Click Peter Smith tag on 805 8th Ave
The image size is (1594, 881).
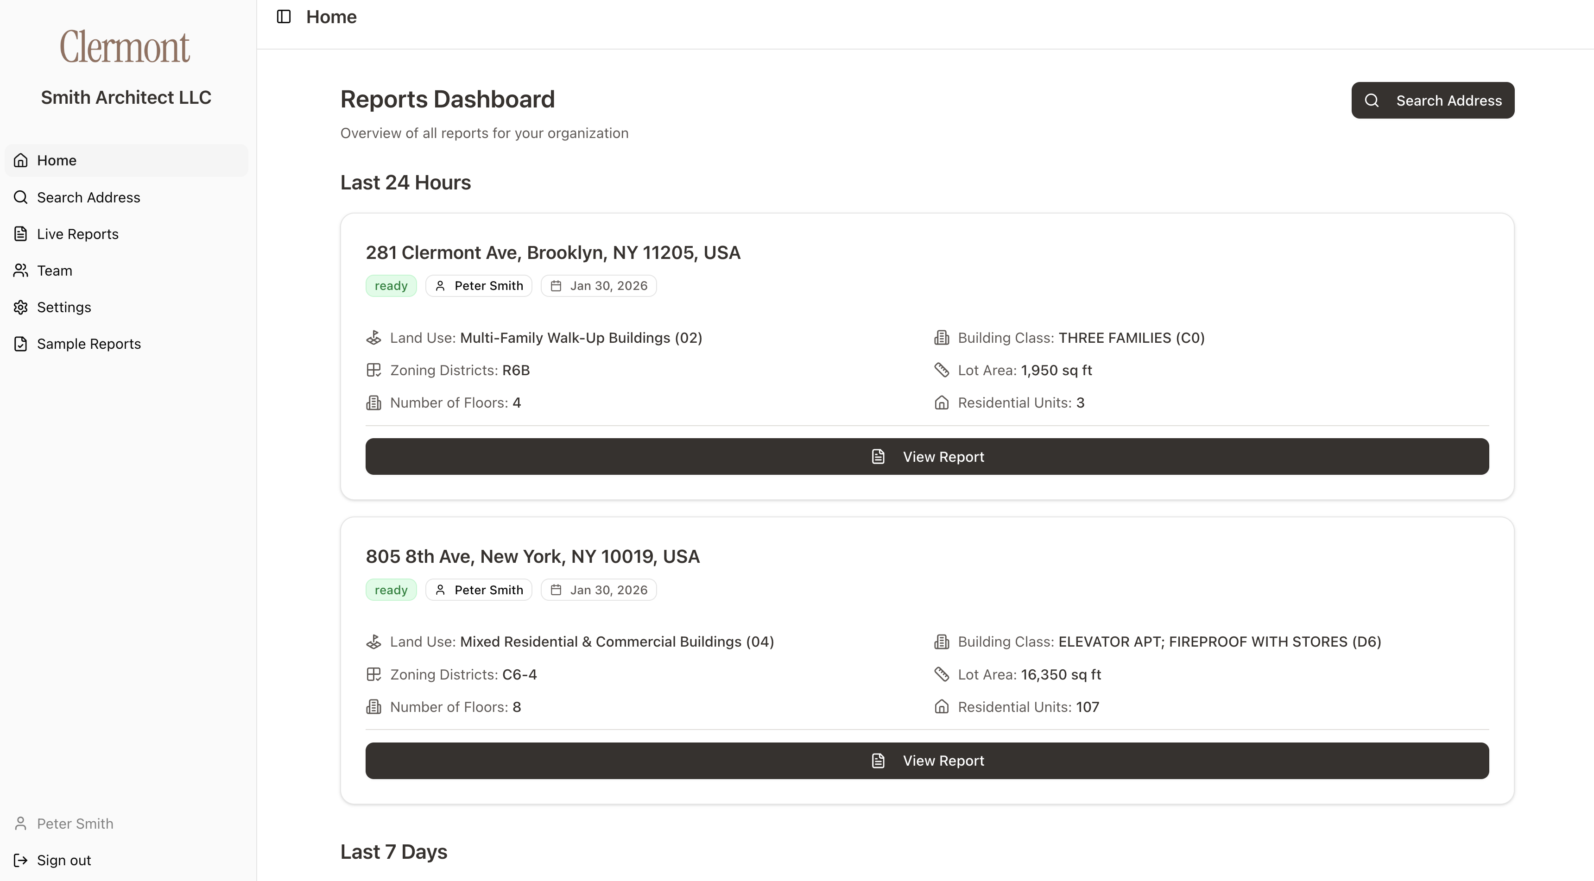click(479, 590)
